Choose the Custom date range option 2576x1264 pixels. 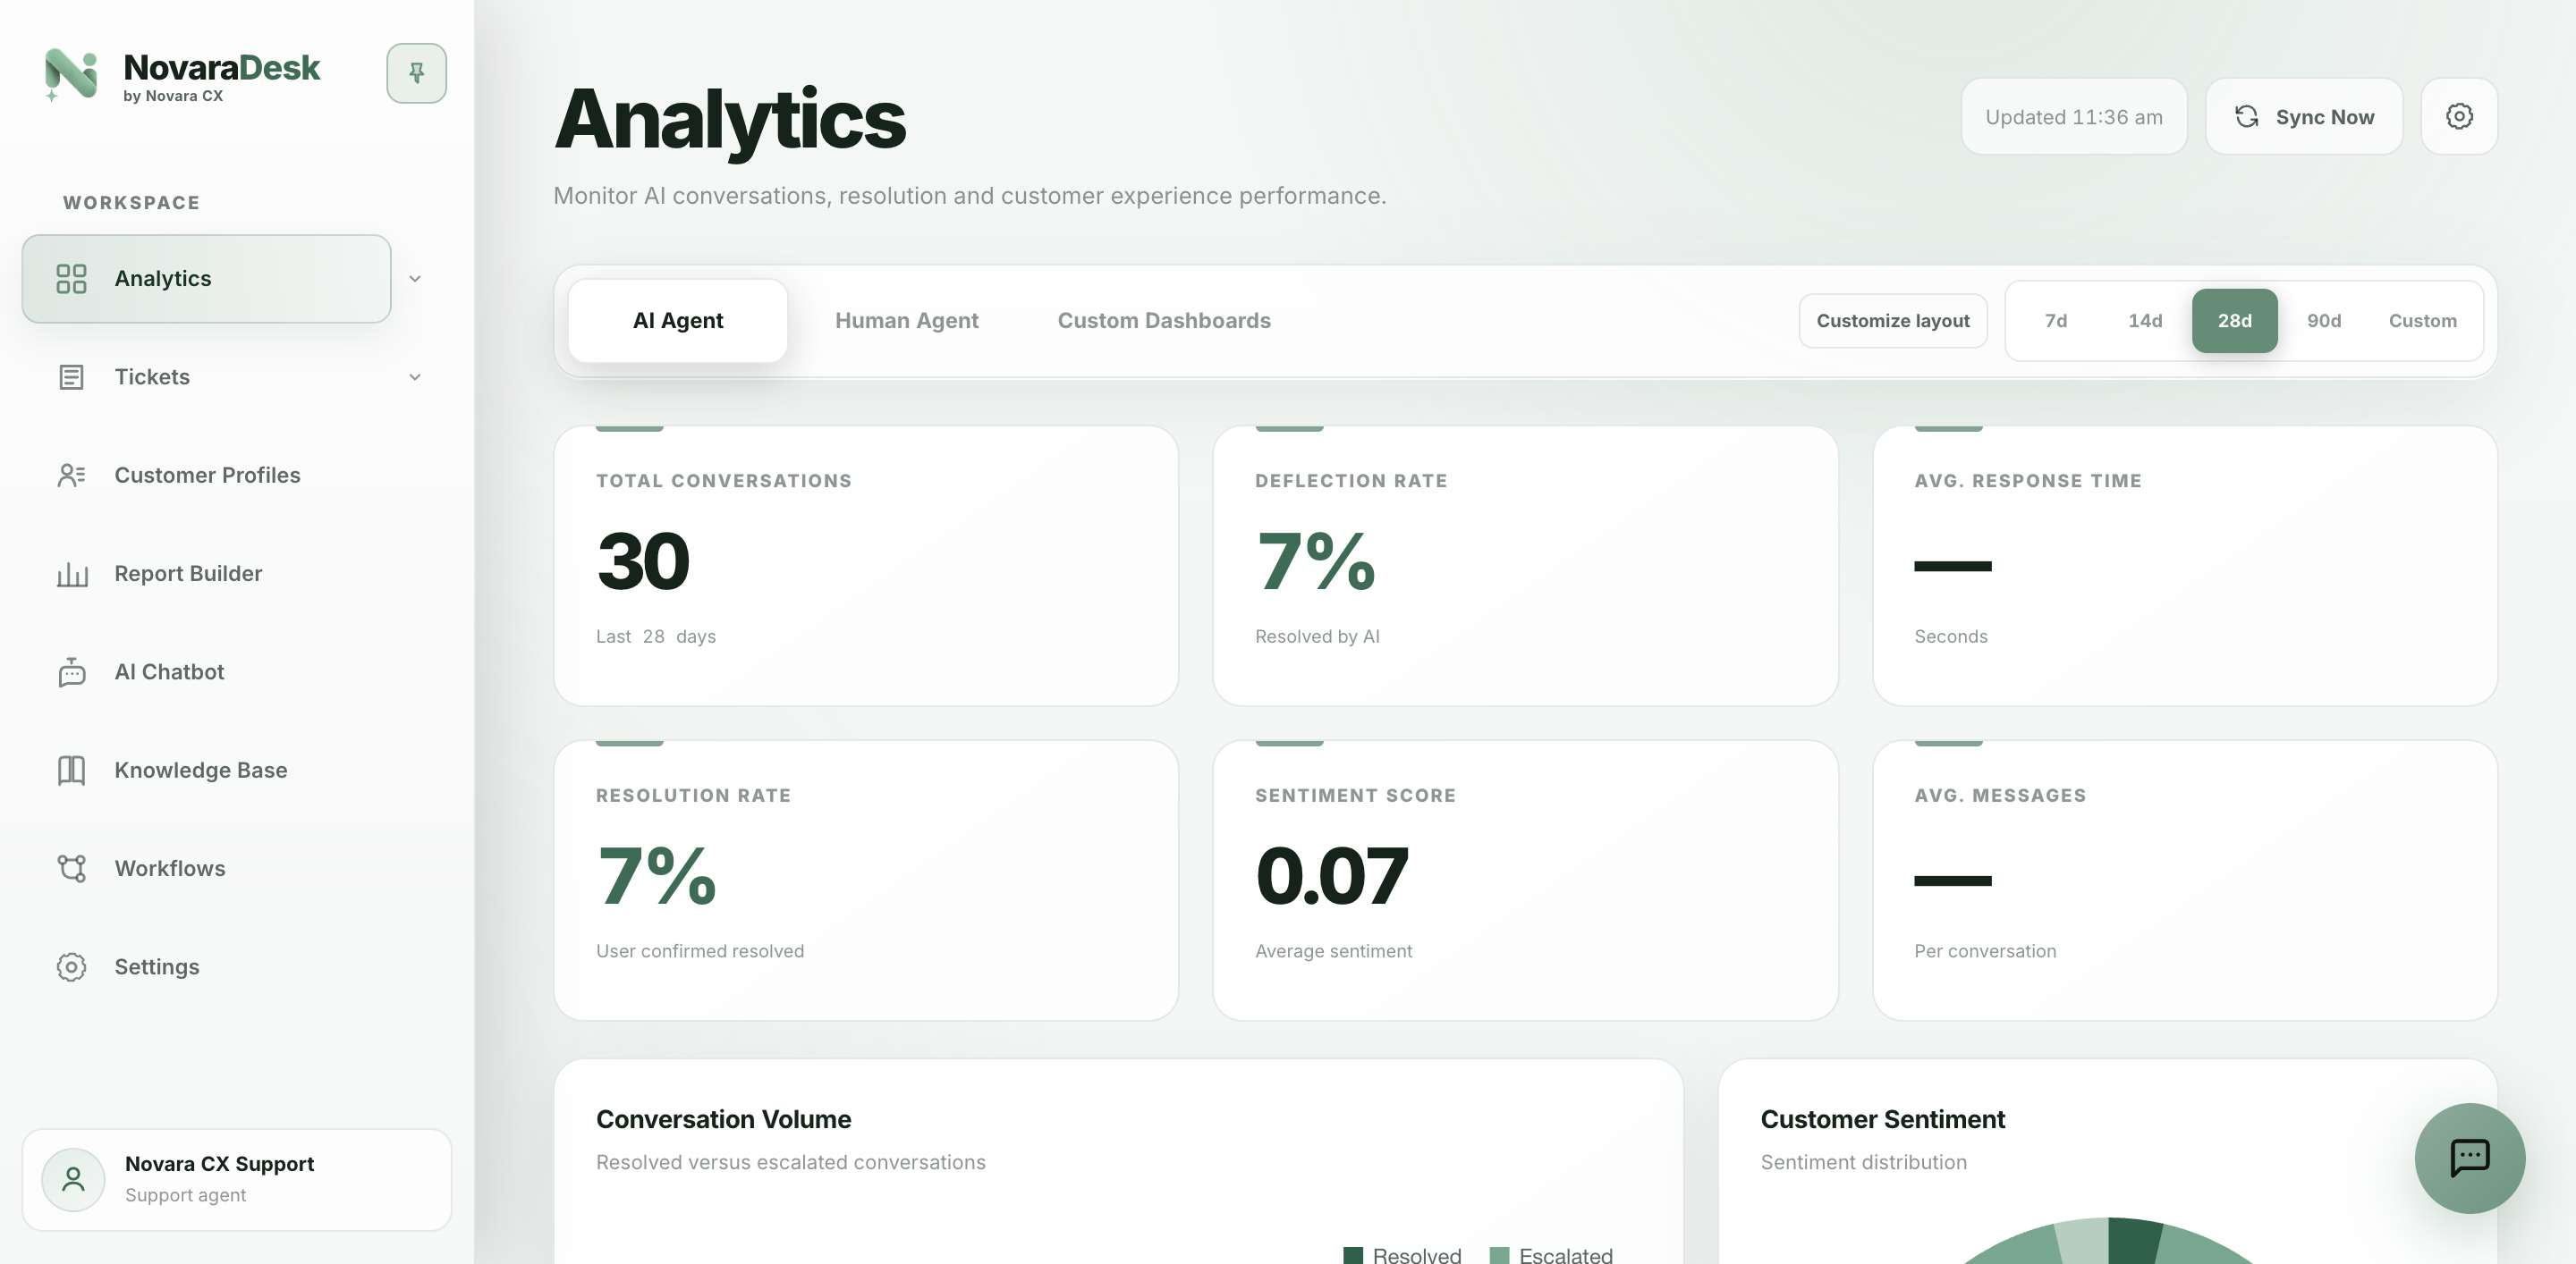2422,321
